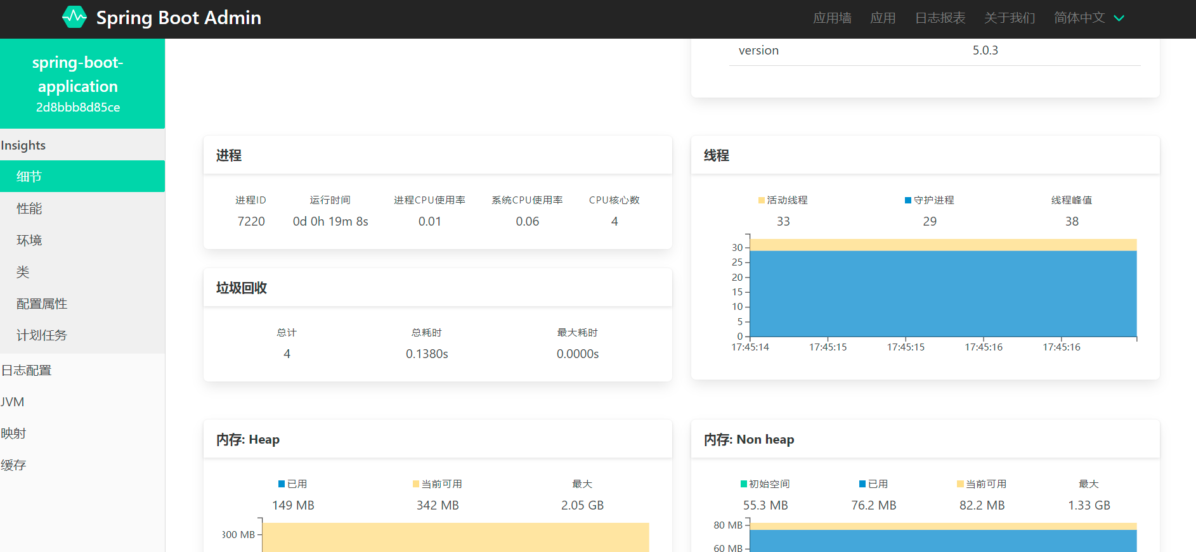Click the non-heap used value 76.2 MB

pos(874,505)
